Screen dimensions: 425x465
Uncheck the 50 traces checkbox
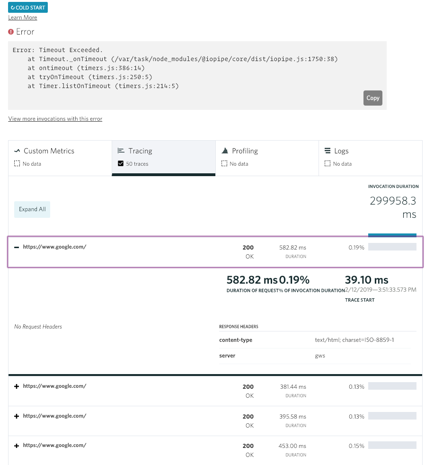pos(120,163)
